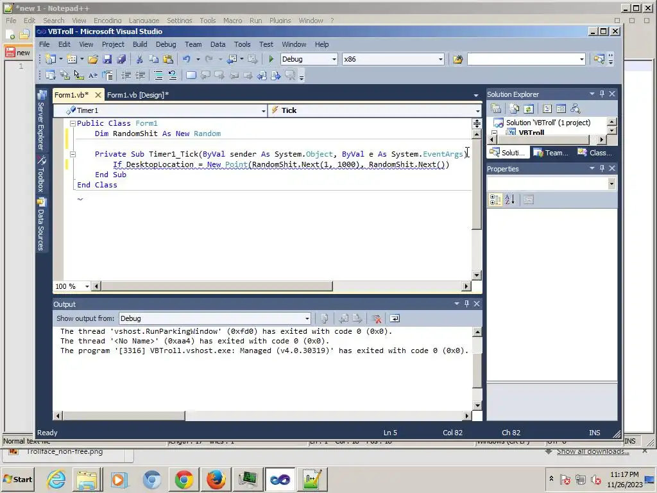Click the Copy toolbar icon
The width and height of the screenshot is (657, 493).
[x=153, y=59]
